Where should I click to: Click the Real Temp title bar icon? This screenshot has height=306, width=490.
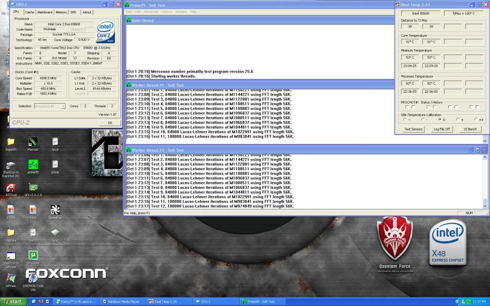(x=398, y=4)
